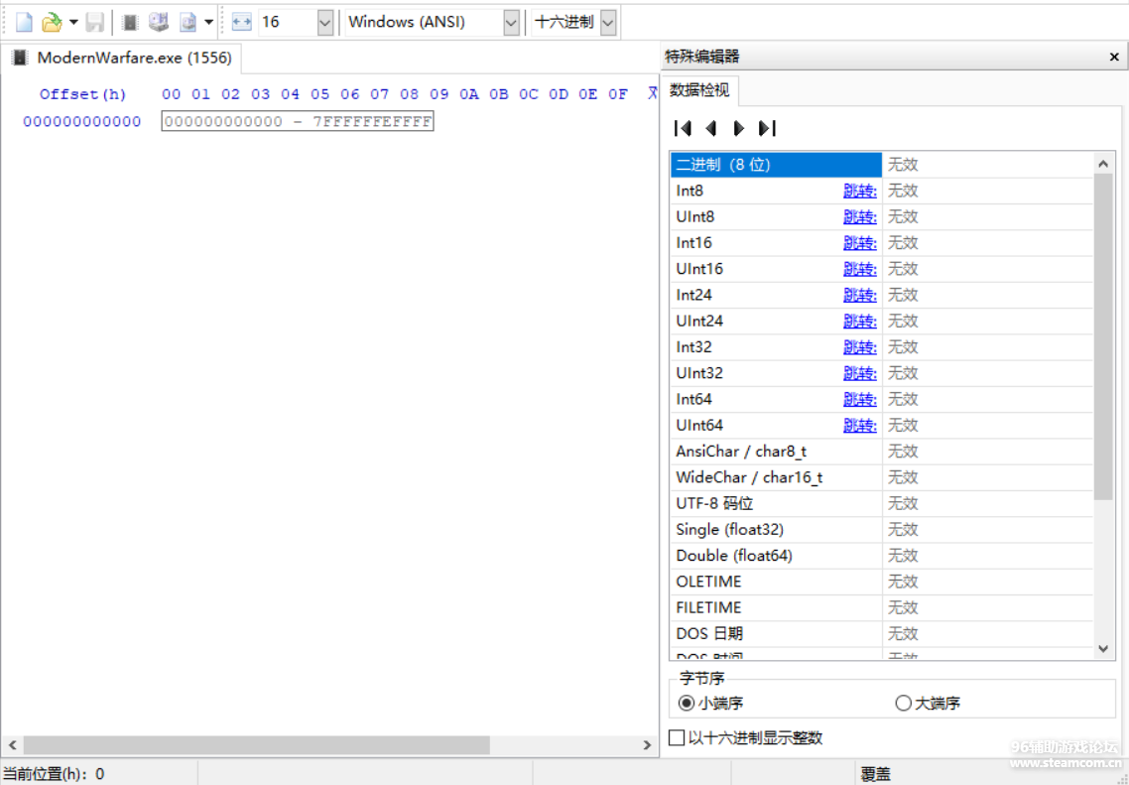Create a new file
The image size is (1129, 785).
click(22, 21)
